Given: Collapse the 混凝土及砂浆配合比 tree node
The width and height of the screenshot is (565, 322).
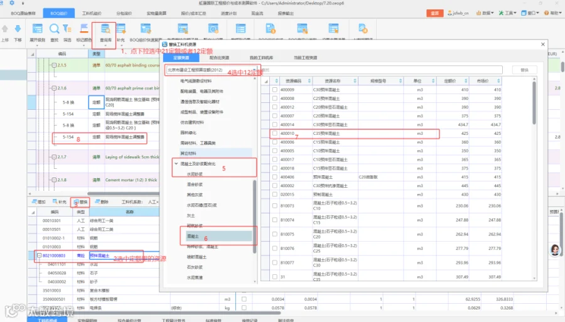Looking at the screenshot, I should (x=176, y=164).
